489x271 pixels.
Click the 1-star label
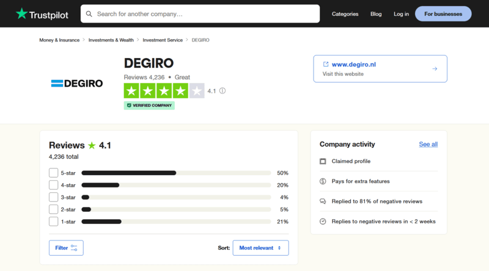coord(68,222)
